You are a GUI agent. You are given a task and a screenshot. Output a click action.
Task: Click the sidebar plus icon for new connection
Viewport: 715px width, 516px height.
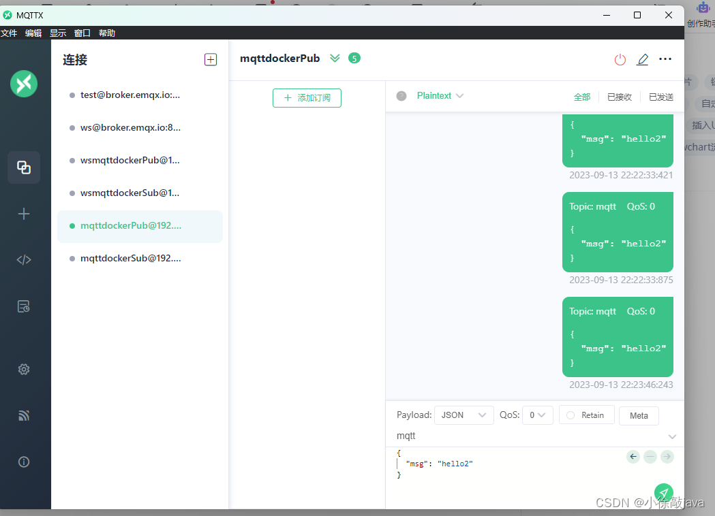click(24, 214)
